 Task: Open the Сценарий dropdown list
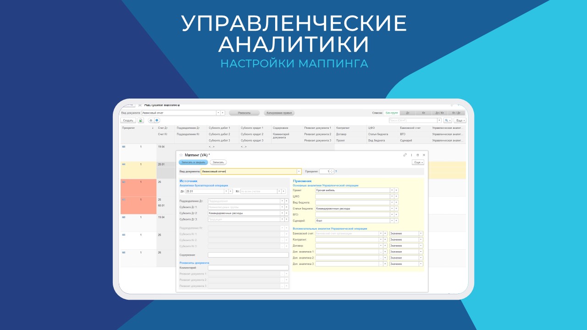(x=392, y=220)
